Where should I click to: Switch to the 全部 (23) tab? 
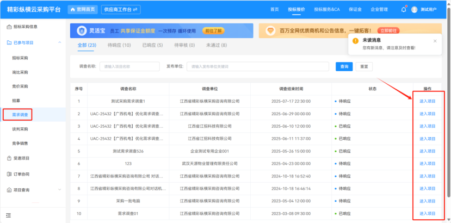pos(87,45)
